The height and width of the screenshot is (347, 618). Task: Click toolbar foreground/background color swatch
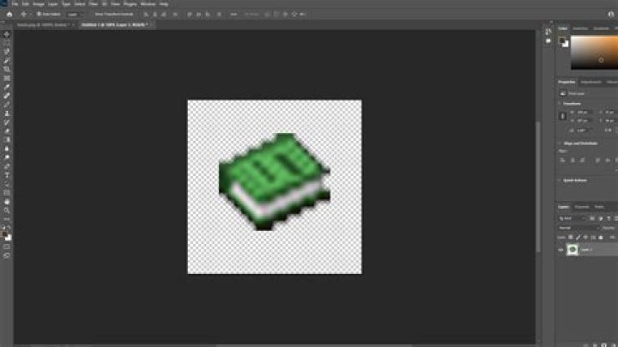click(6, 235)
